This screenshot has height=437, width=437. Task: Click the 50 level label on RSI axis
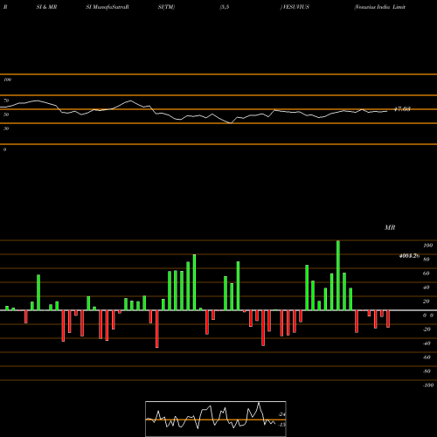click(6, 114)
